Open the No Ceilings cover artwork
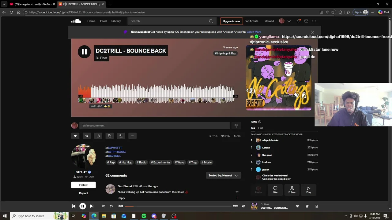 279,78
